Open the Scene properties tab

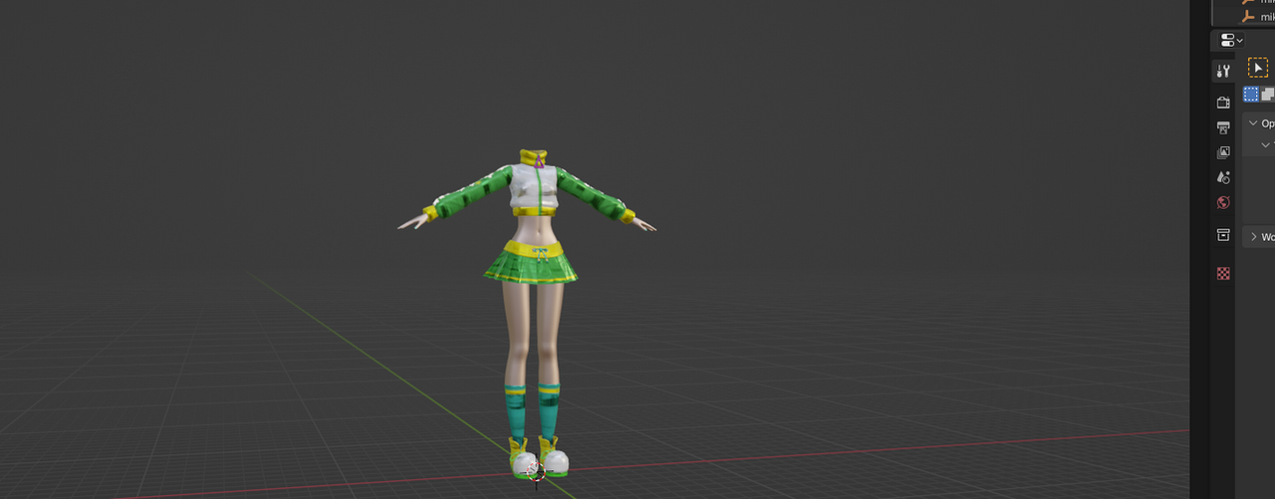(1223, 177)
